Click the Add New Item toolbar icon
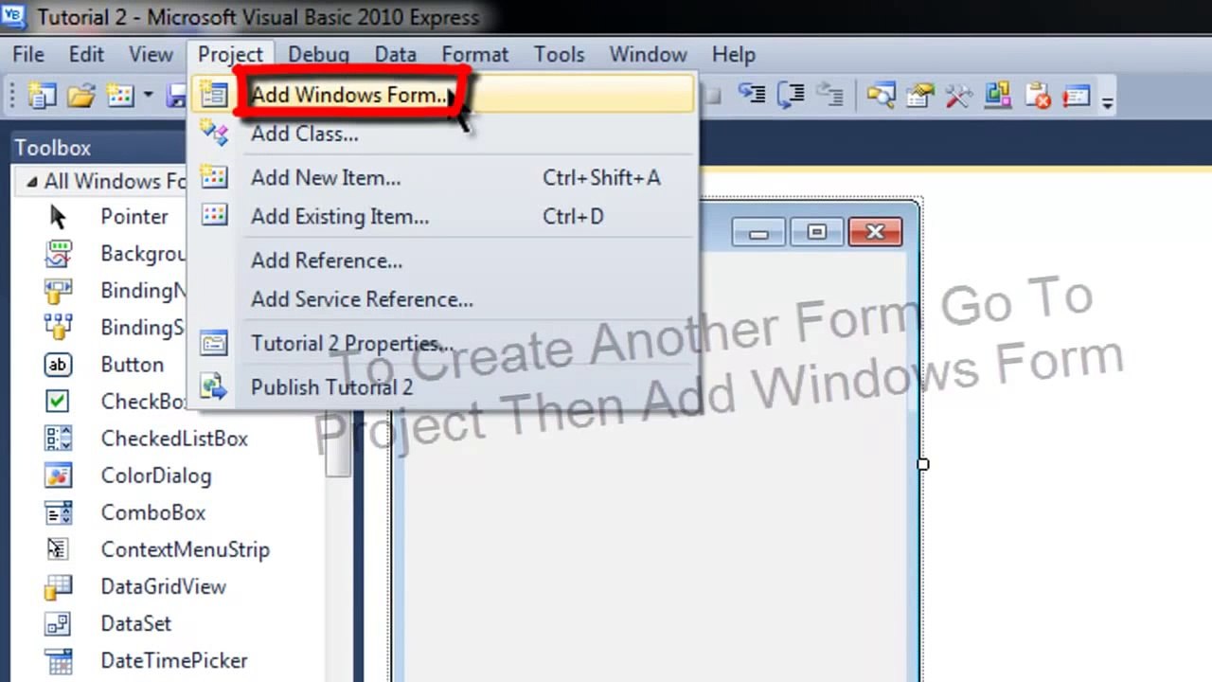 tap(120, 96)
